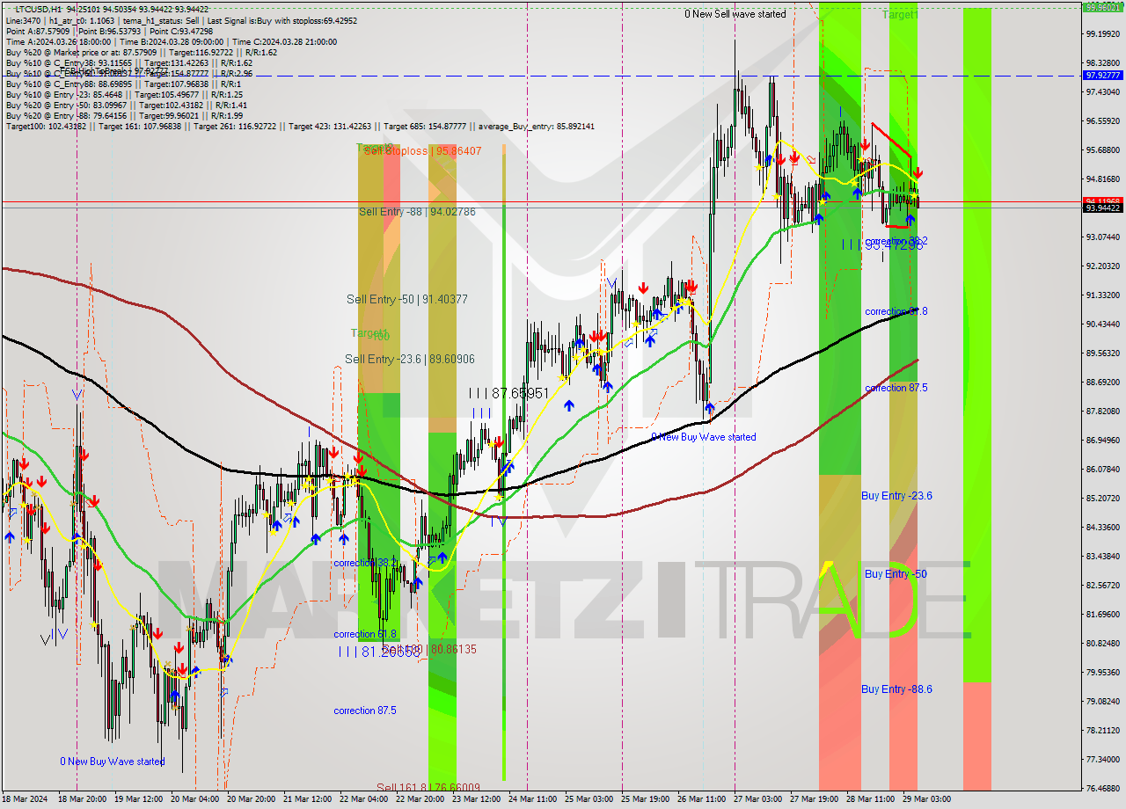Click 79.08240 on the price axis

tap(1103, 701)
